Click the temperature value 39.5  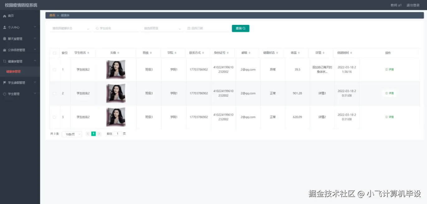pos(297,70)
